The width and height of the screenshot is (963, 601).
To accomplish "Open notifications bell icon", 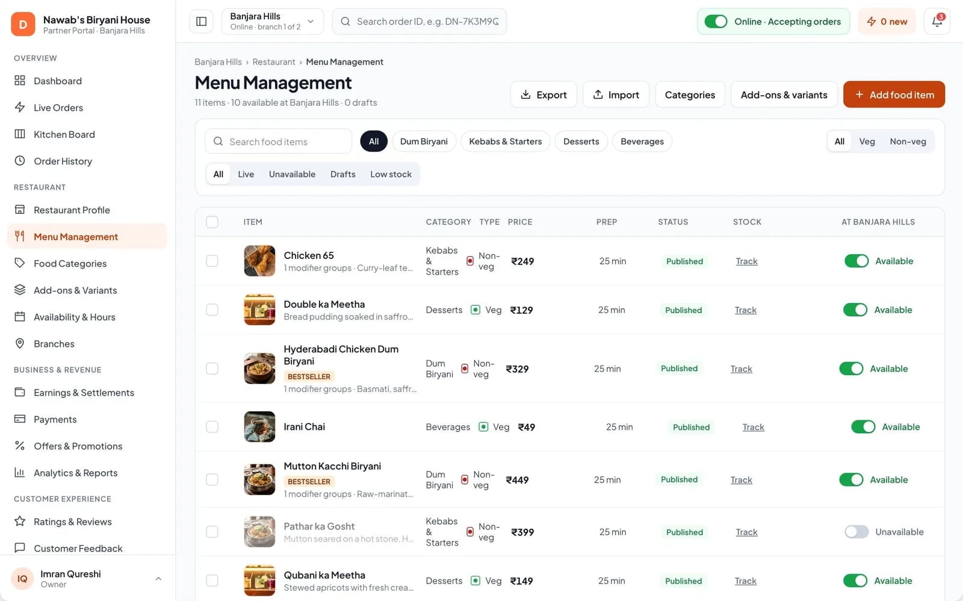I will coord(937,22).
